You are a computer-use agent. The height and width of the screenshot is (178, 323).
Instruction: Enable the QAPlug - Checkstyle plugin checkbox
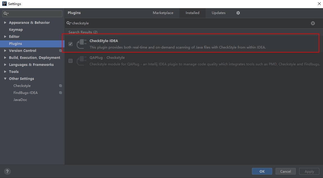coord(70,61)
